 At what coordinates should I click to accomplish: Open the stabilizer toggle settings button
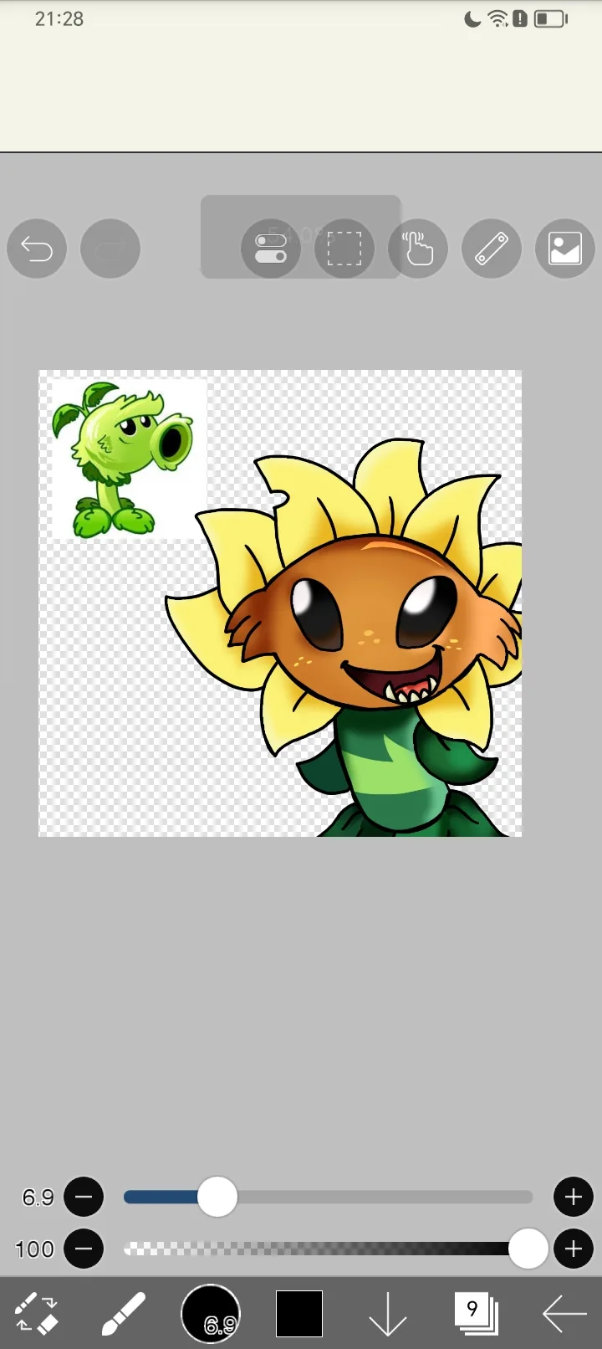pos(270,249)
